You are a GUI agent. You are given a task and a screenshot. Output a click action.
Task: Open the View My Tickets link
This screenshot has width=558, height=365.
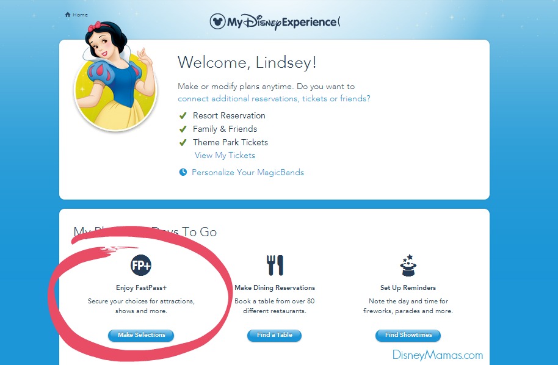(x=225, y=156)
